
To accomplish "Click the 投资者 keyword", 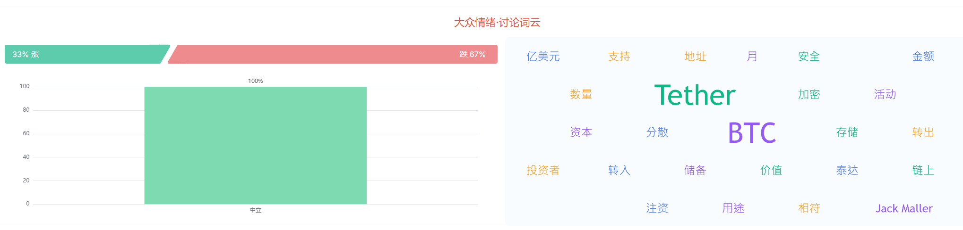I will pos(543,170).
